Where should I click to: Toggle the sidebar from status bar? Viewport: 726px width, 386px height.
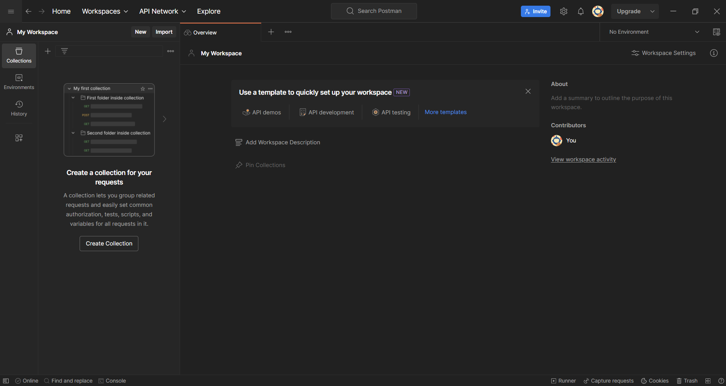pos(6,381)
